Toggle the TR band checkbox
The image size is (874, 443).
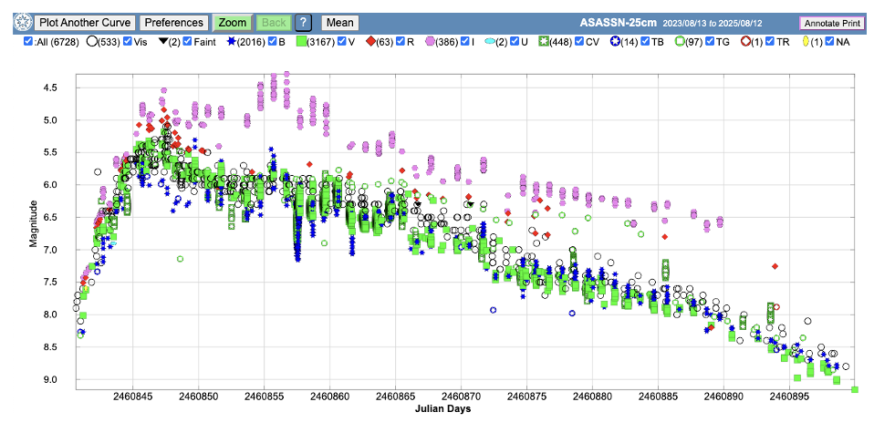(x=770, y=42)
